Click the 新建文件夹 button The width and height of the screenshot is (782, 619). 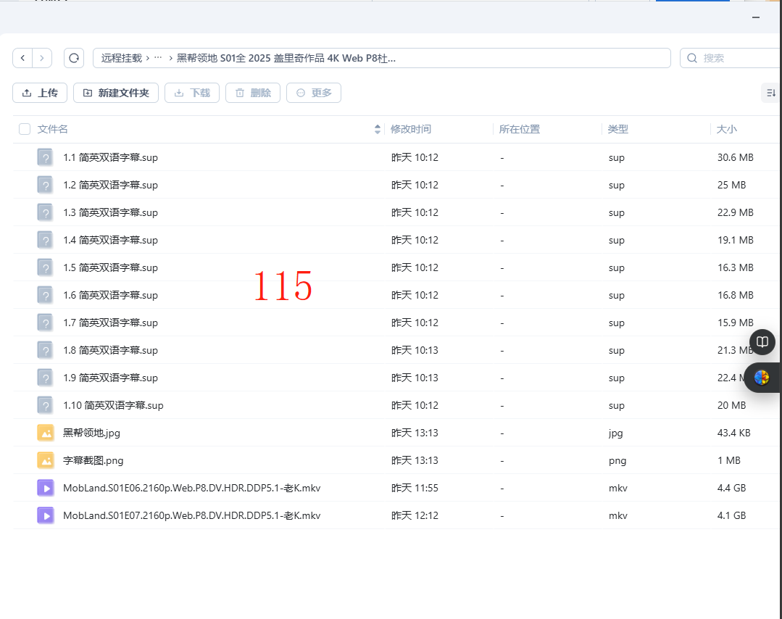116,93
